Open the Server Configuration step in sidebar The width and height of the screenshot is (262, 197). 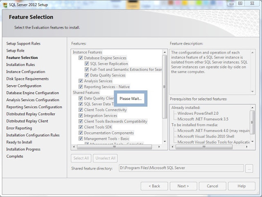pyautogui.click(x=24, y=86)
